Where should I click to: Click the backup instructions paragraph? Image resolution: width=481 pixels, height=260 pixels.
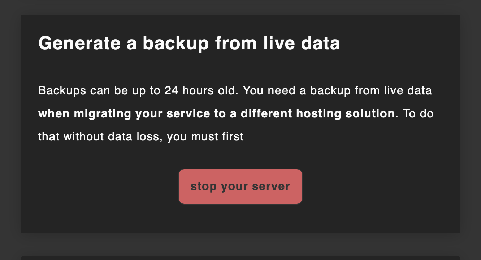point(235,113)
